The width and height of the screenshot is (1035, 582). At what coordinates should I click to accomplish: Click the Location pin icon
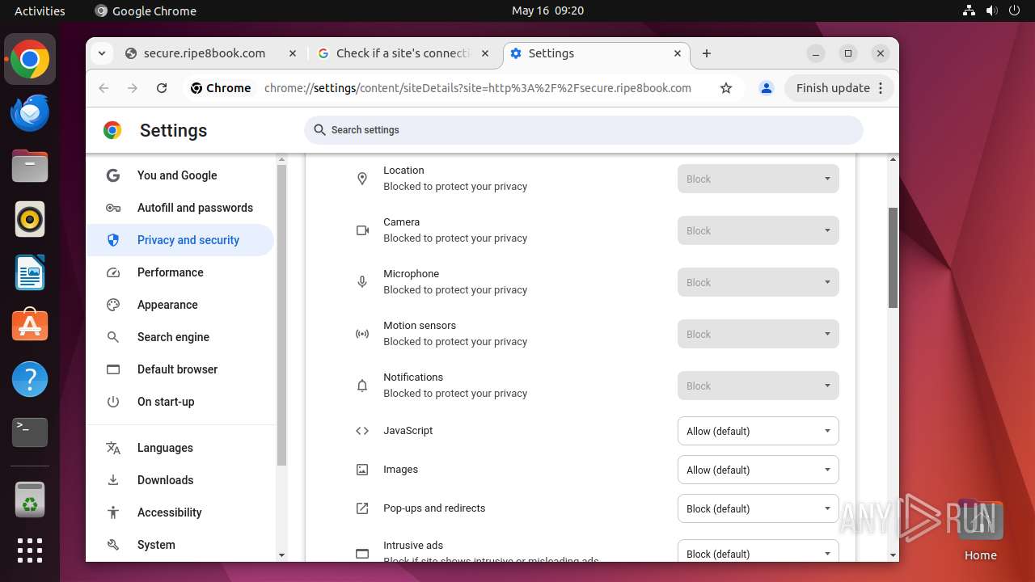(x=362, y=179)
